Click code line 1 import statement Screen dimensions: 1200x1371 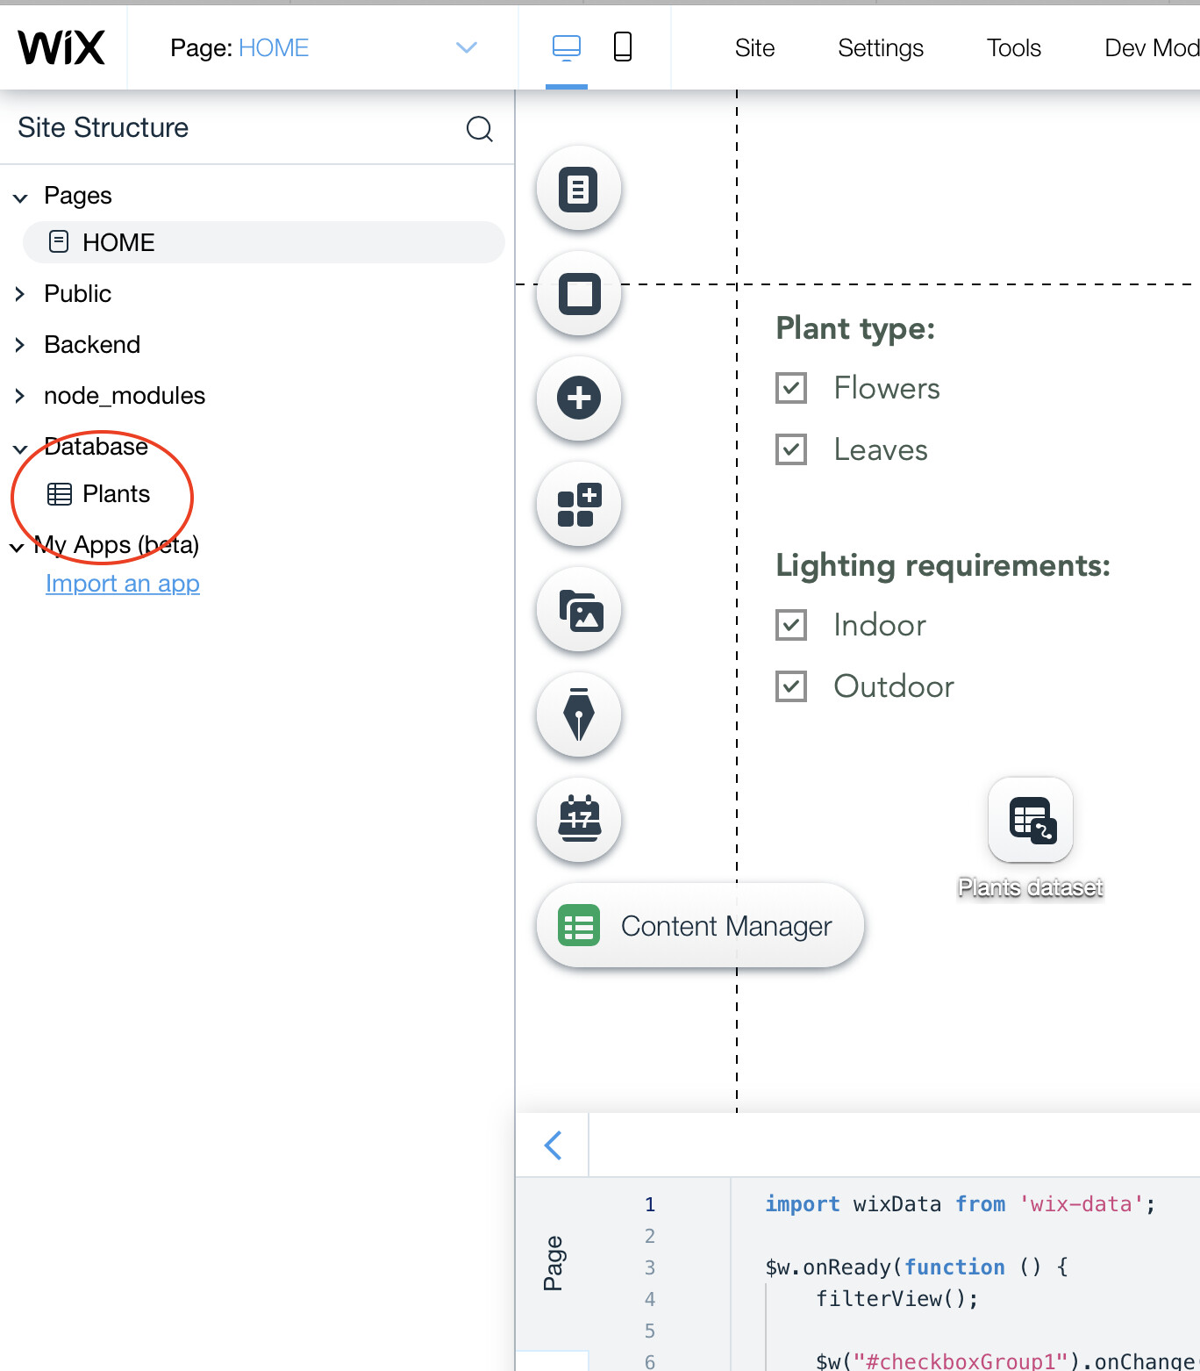[961, 1204]
